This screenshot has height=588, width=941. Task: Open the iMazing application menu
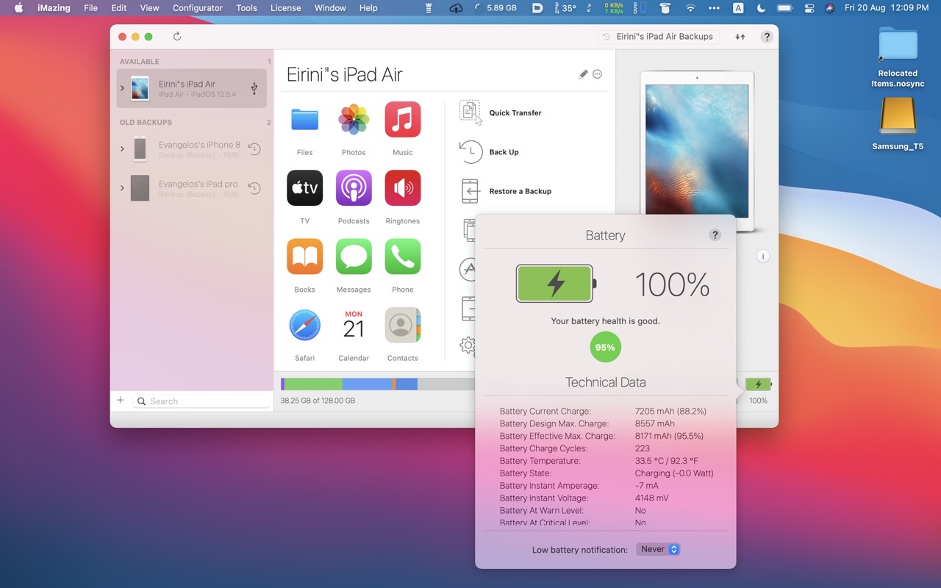pos(53,8)
